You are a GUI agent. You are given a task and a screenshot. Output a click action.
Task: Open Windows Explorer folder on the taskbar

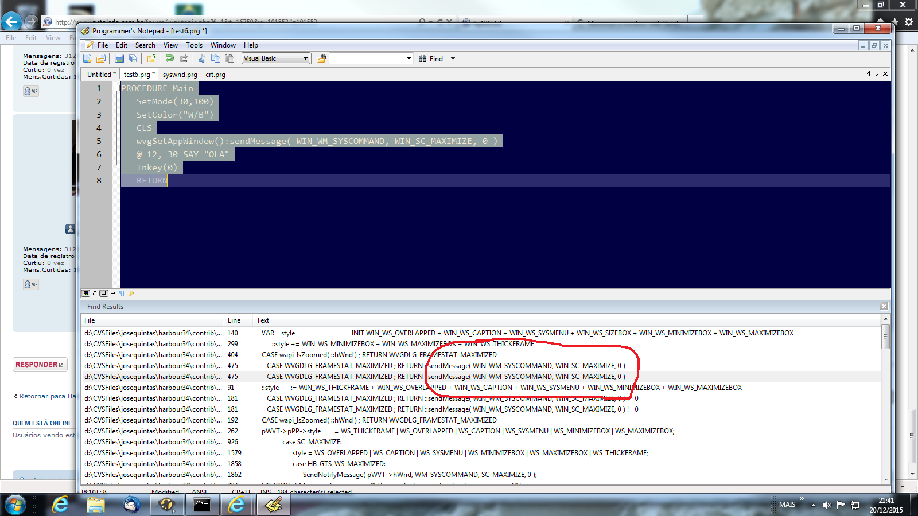pyautogui.click(x=96, y=505)
